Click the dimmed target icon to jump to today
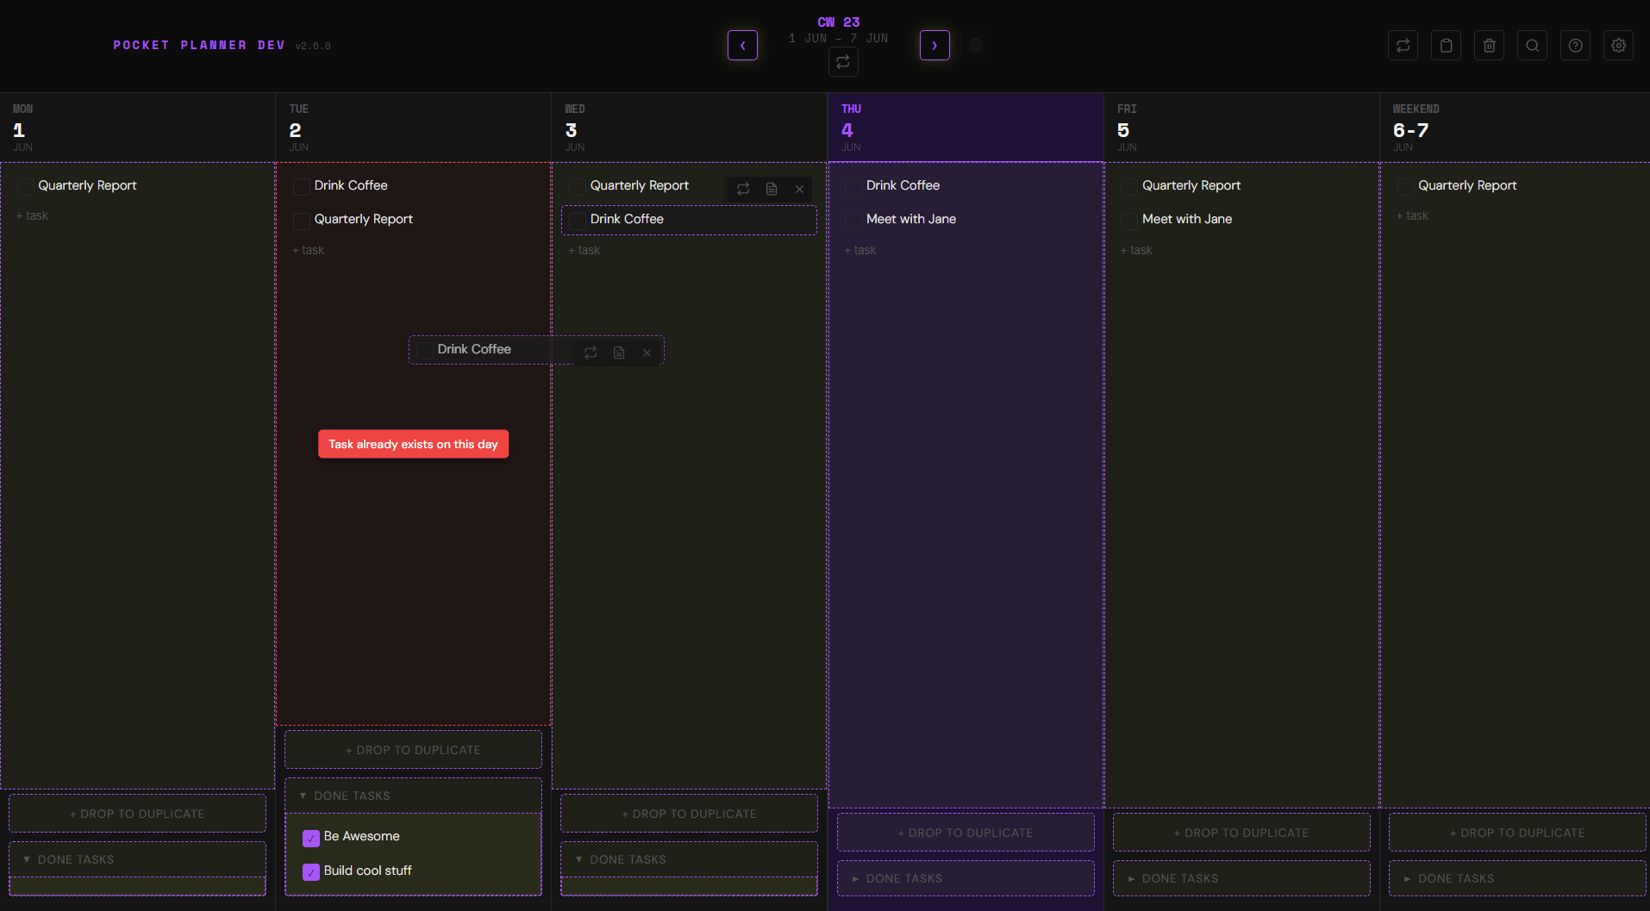The width and height of the screenshot is (1650, 911). pos(976,46)
